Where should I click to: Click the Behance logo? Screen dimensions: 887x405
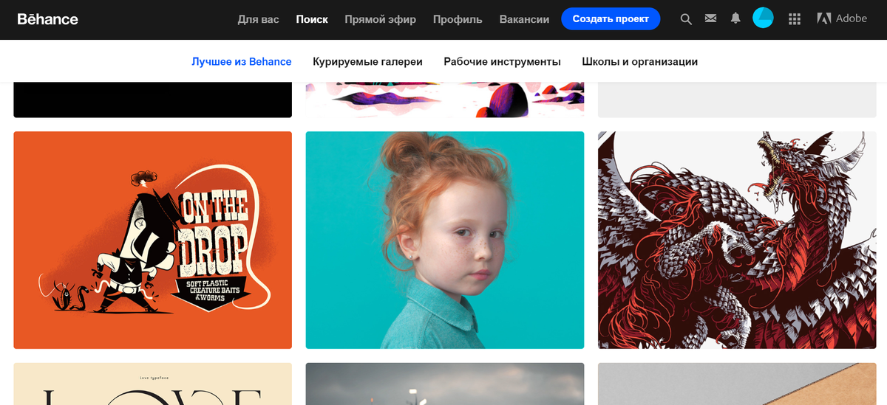click(x=47, y=19)
